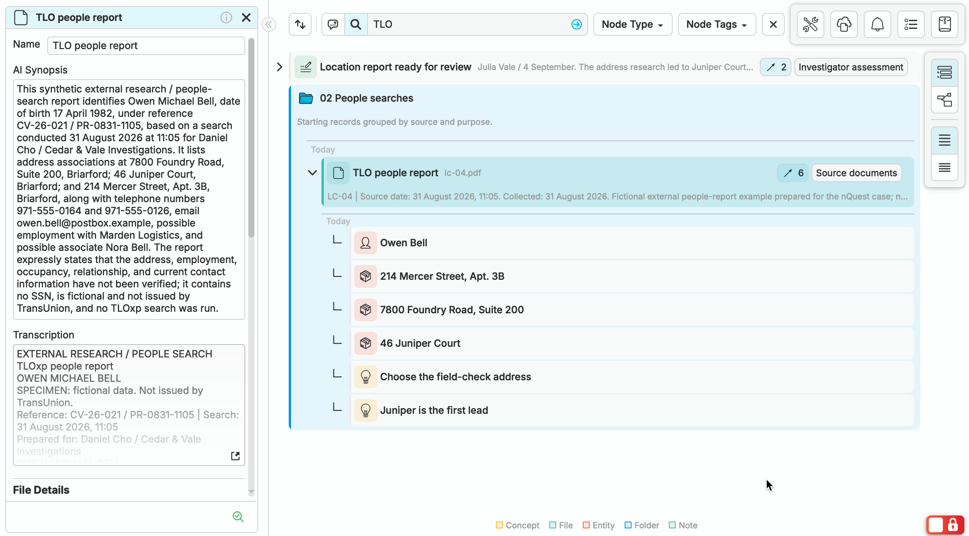
Task: Collapse the TLO people report row
Action: 312,173
